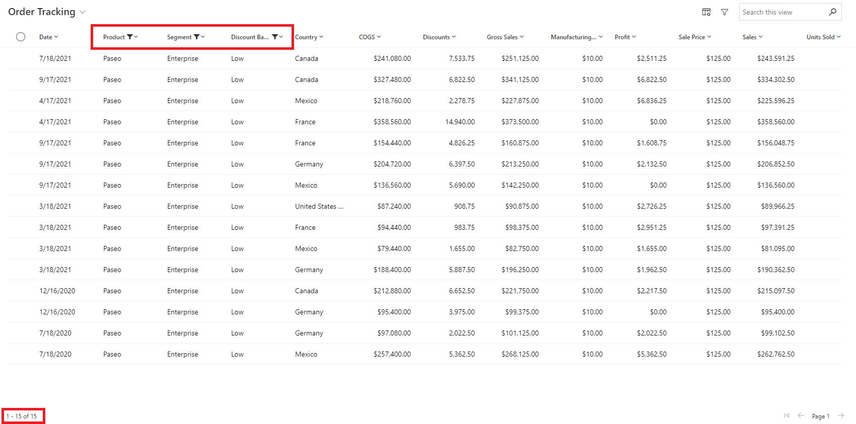Image resolution: width=856 pixels, height=424 pixels.
Task: Click the Segment column filter icon
Action: (x=196, y=37)
